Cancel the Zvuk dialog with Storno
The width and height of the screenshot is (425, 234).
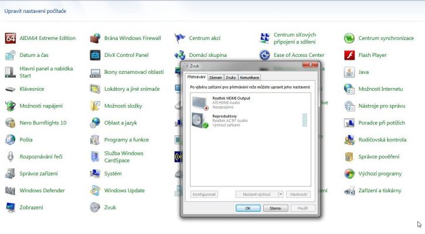point(275,208)
